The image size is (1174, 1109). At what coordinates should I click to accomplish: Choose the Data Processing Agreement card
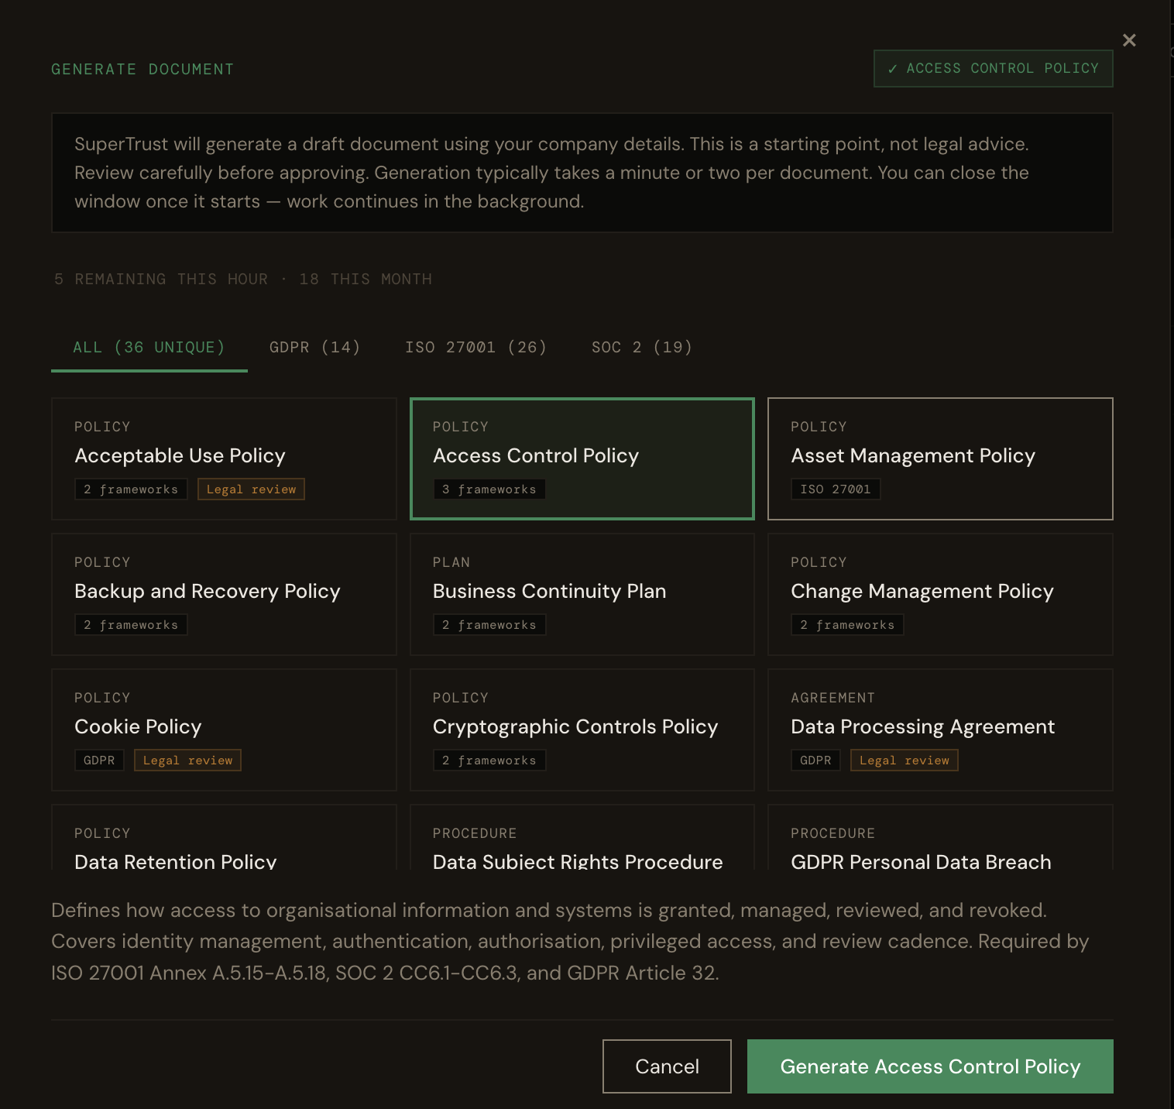940,730
